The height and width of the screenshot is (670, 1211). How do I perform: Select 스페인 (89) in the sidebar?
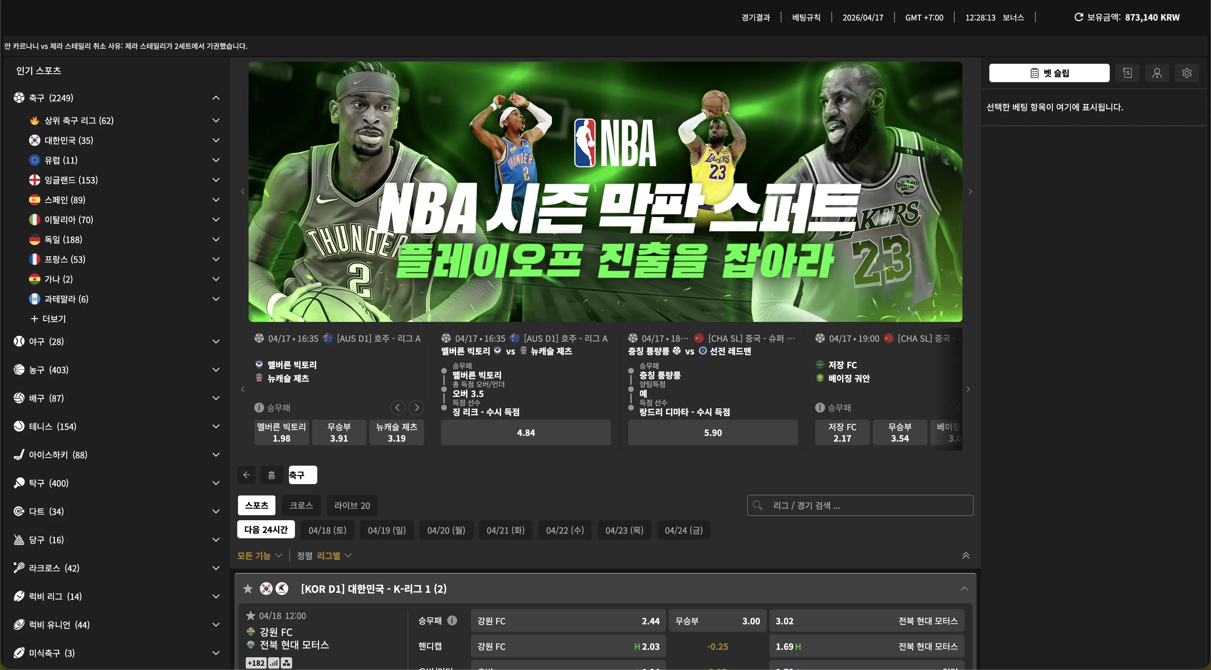65,200
